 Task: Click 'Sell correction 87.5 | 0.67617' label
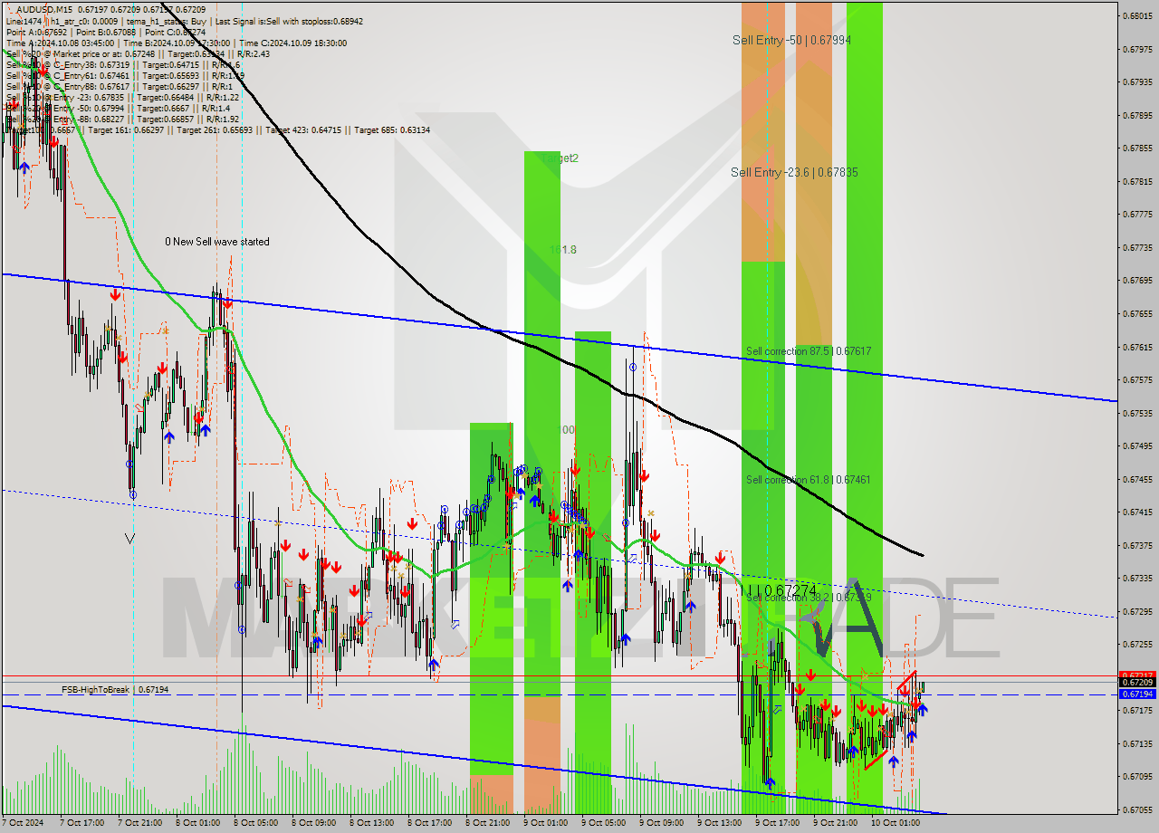pos(809,350)
